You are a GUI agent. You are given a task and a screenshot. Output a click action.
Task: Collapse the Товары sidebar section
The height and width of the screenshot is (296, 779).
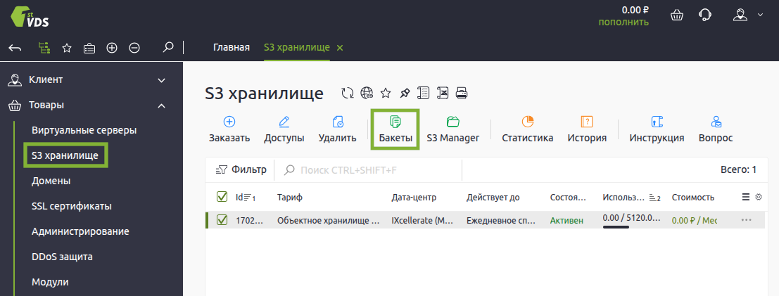161,105
